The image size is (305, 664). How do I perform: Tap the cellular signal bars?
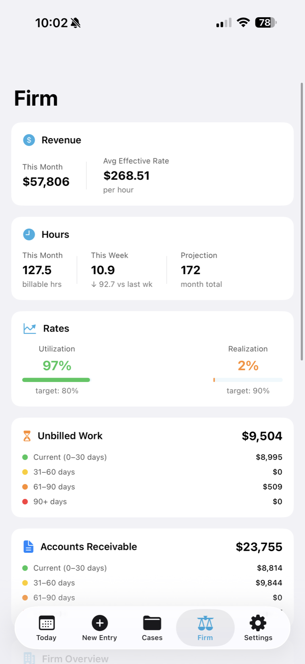224,23
